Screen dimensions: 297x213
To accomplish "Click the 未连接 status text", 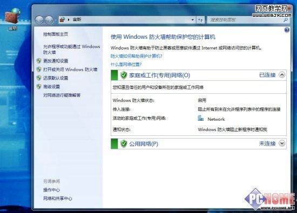I will tap(267, 143).
